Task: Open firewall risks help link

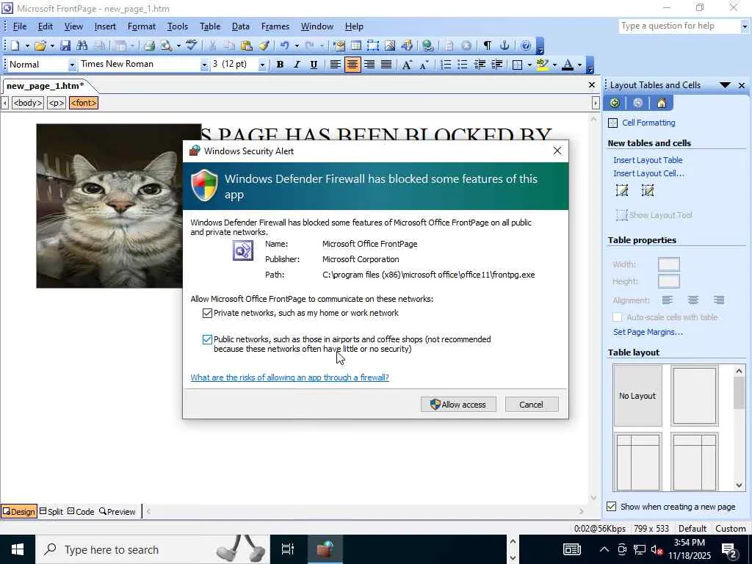Action: pos(289,377)
